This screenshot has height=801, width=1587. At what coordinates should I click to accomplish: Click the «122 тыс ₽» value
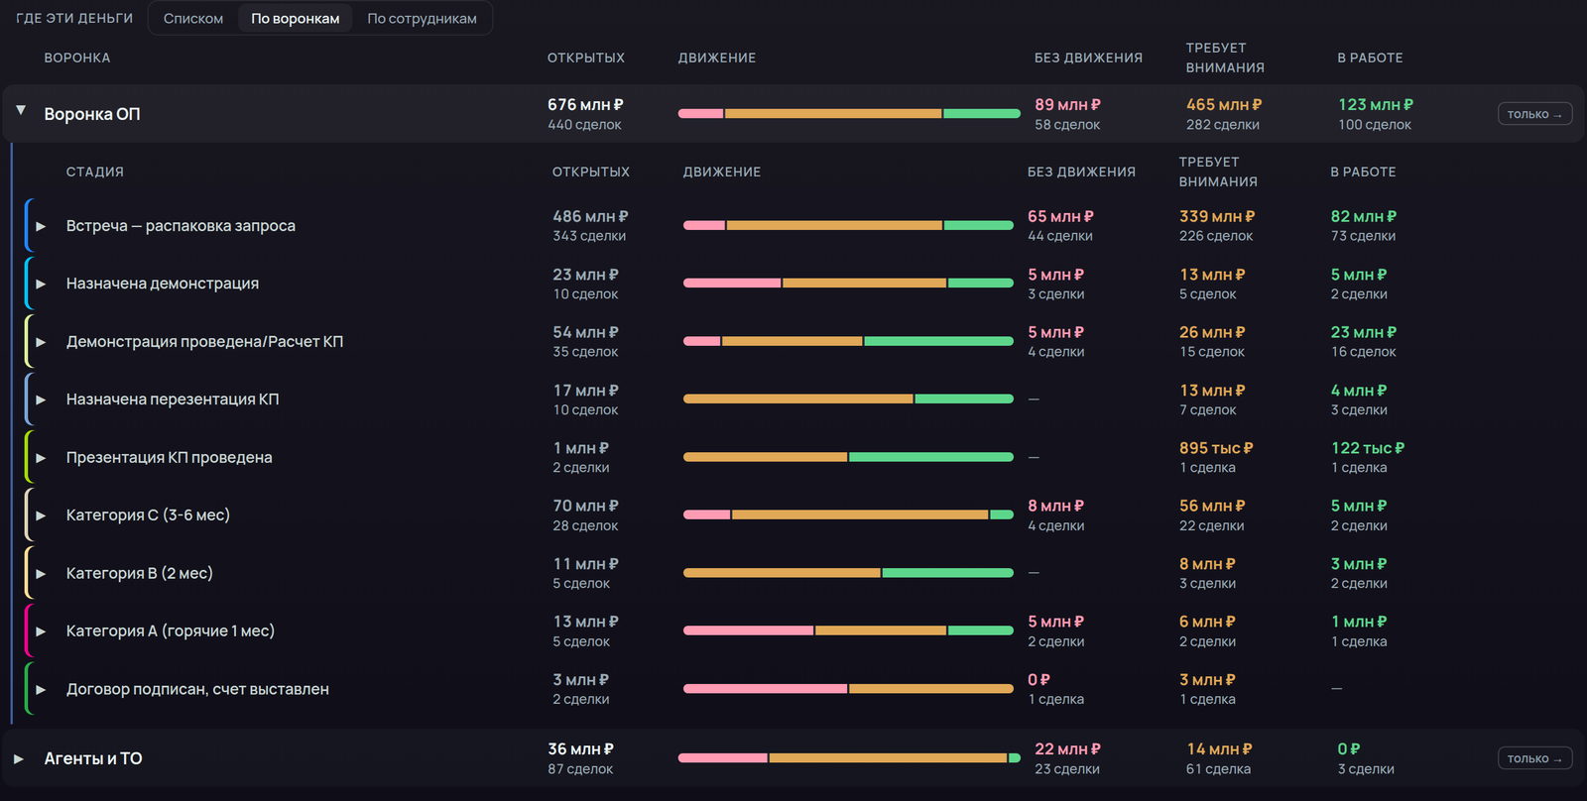click(x=1368, y=448)
